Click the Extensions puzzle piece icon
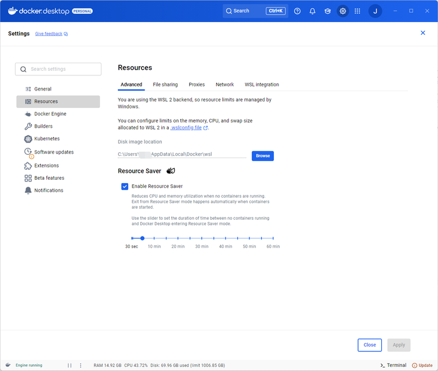The width and height of the screenshot is (438, 371). (x=28, y=166)
